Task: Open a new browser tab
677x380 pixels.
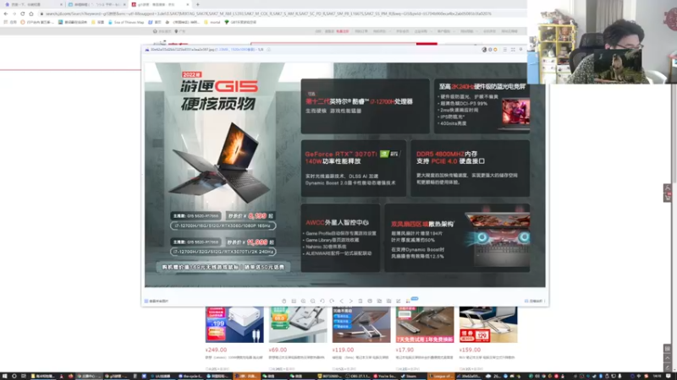Action: coord(198,4)
